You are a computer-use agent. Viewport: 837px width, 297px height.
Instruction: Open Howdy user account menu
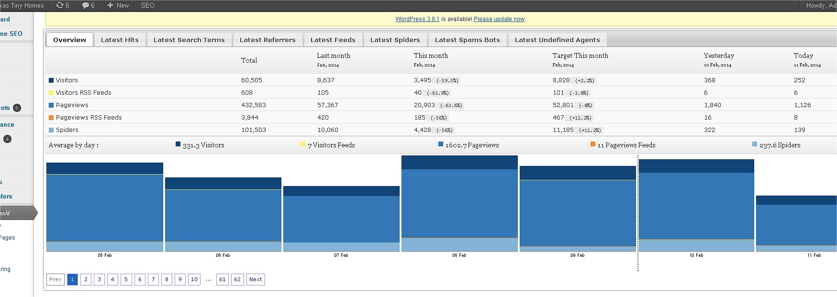[820, 5]
